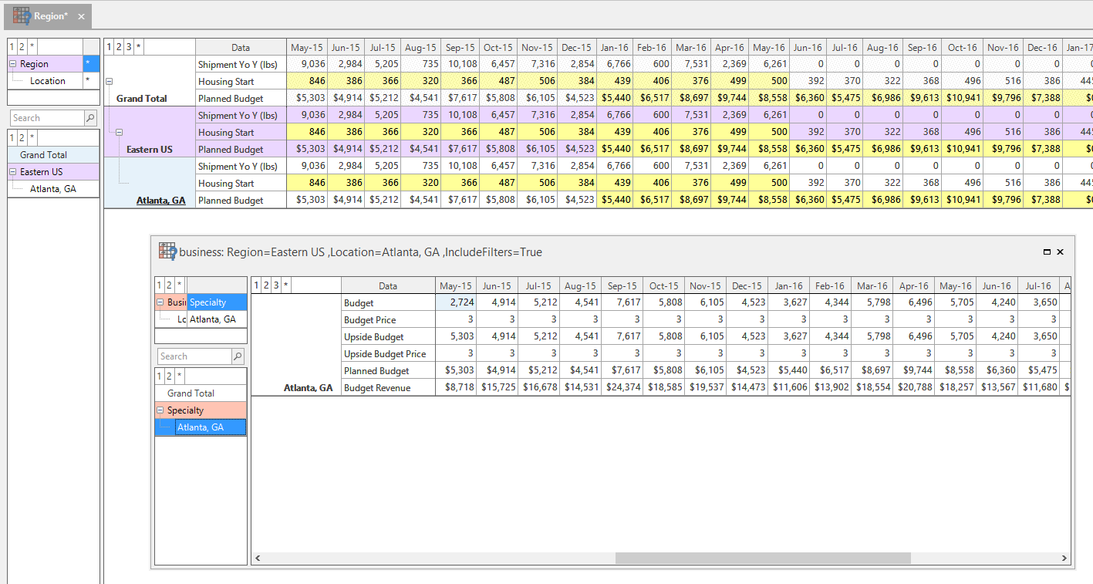Click the search magnifier icon in main dimension panel
Screen dimensions: 1093x584
tap(91, 118)
